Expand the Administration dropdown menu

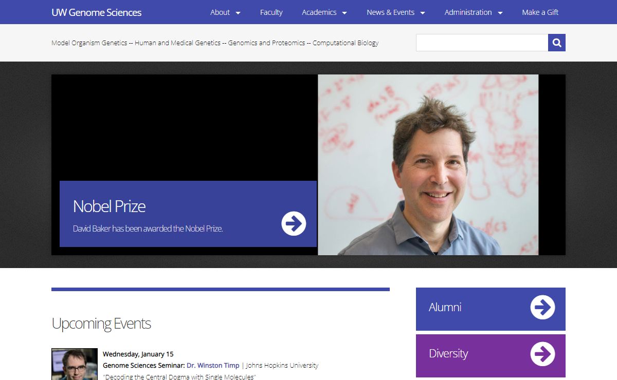click(x=474, y=12)
